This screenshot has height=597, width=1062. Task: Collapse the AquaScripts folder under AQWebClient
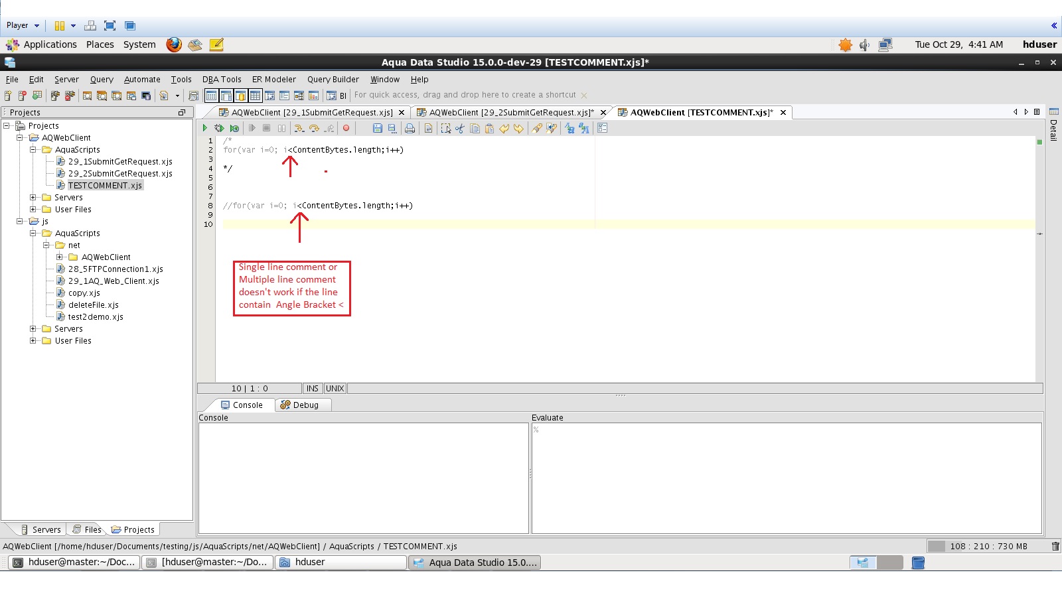tap(33, 150)
